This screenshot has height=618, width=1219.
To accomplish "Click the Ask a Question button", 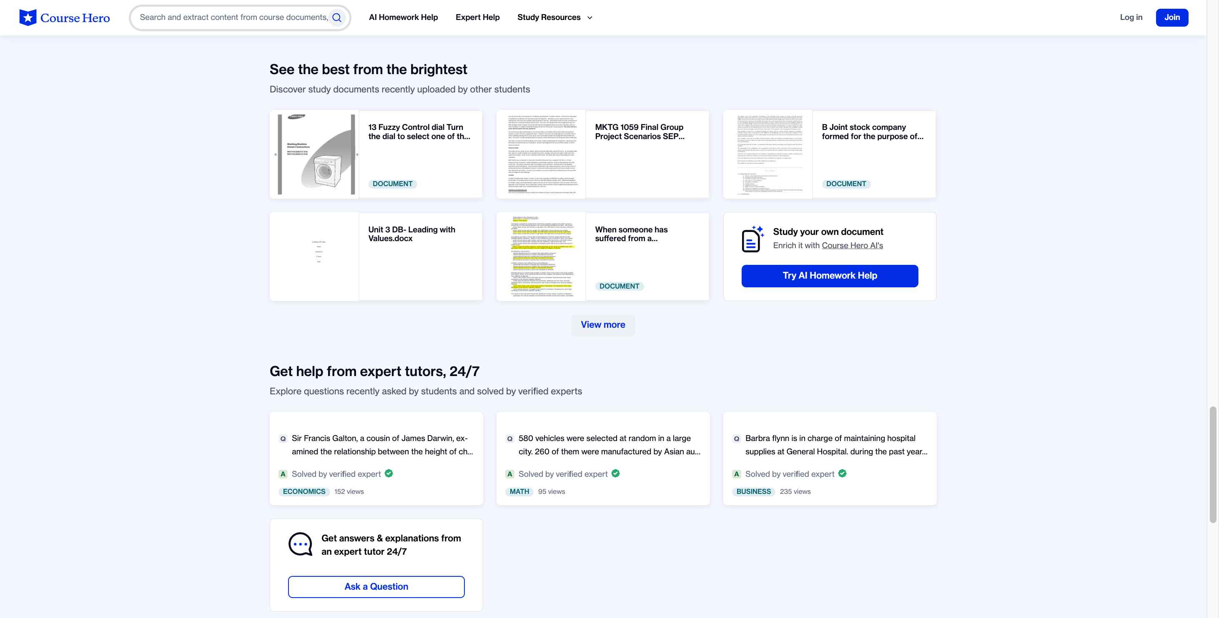I will pos(376,586).
